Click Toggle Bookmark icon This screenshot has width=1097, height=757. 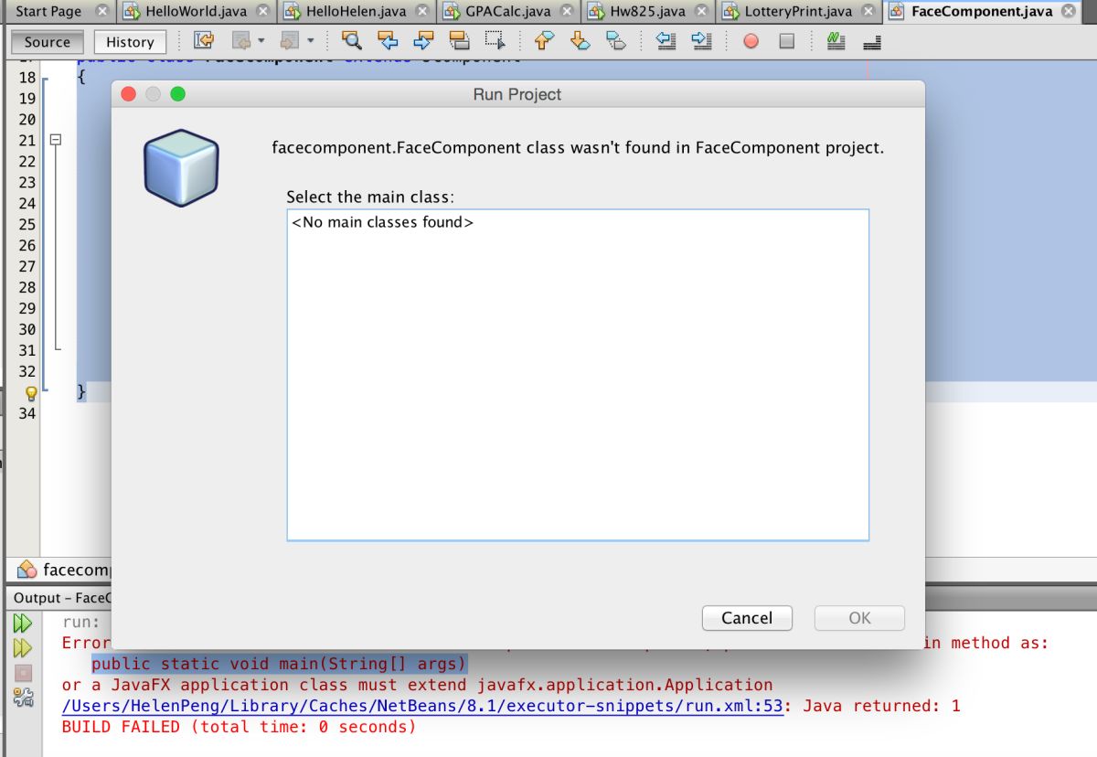tap(616, 41)
